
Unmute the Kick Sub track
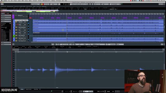tap(16, 22)
